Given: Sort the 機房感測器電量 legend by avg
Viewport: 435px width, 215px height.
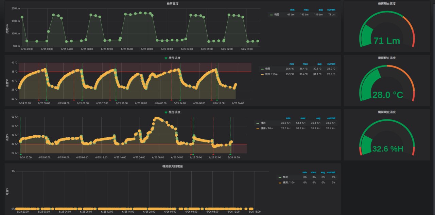Looking at the screenshot, I should [323, 172].
